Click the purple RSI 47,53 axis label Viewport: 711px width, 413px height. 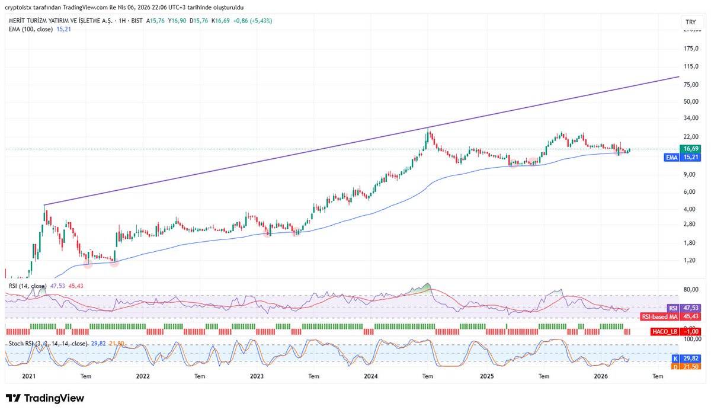pos(684,308)
